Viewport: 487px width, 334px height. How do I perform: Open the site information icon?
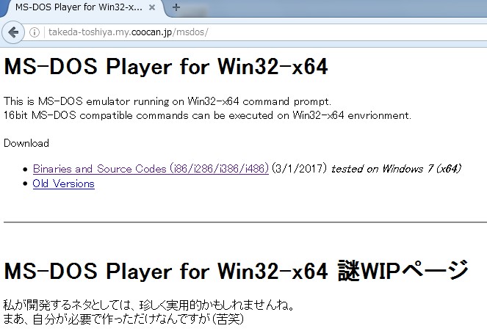point(35,32)
